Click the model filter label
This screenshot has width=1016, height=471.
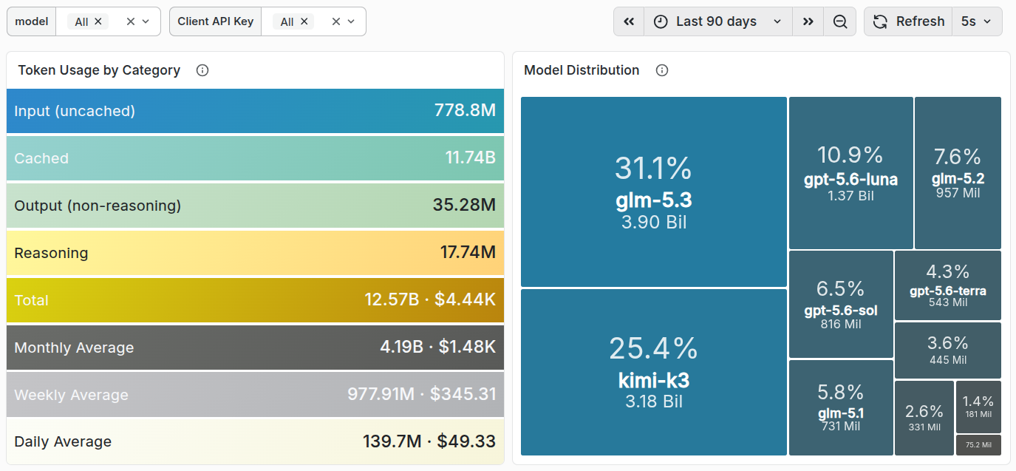tap(31, 21)
